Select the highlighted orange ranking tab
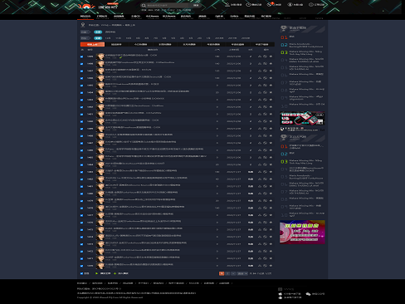 92,44
